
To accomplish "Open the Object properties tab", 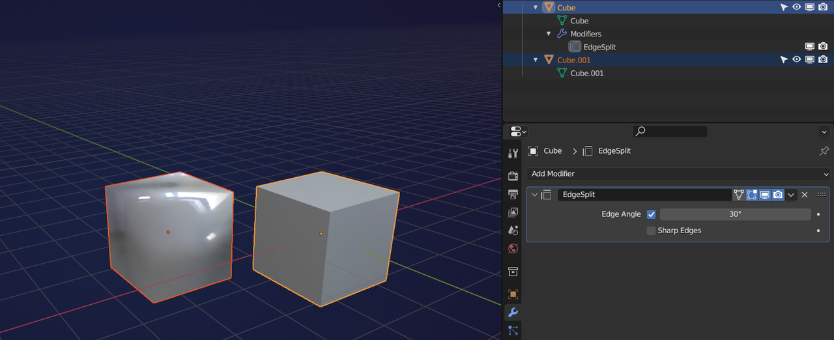I will pyautogui.click(x=513, y=294).
